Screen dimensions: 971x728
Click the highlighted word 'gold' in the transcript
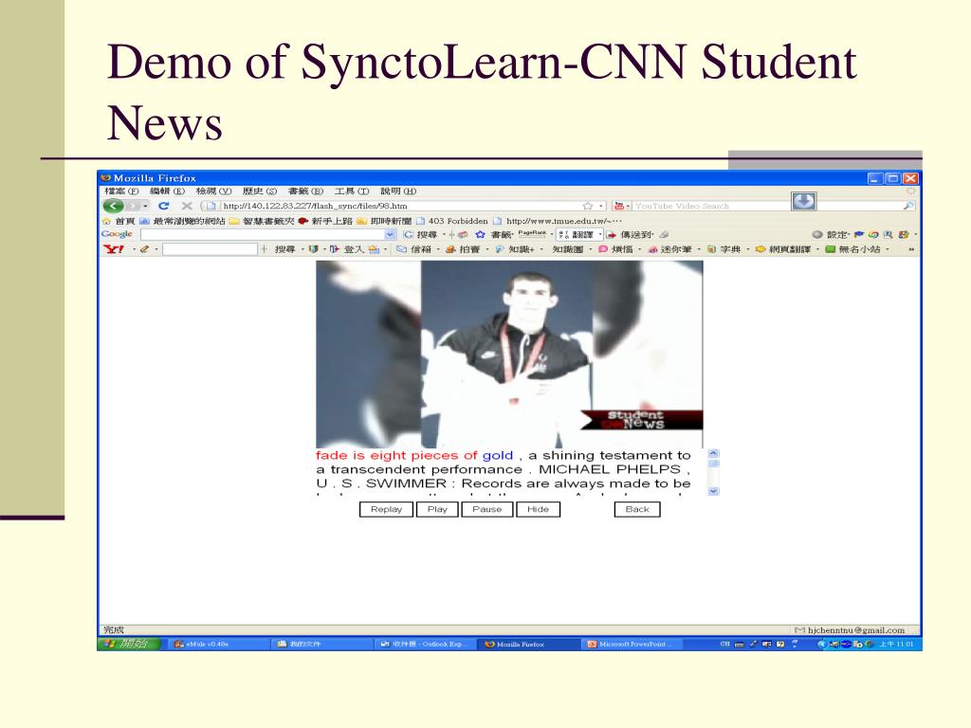497,455
